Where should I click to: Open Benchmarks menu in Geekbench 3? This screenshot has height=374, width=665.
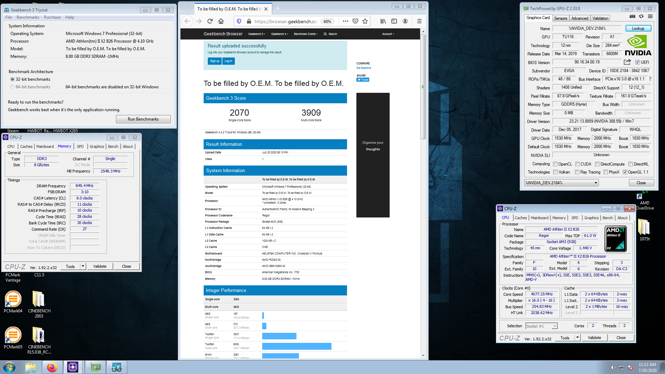tap(28, 17)
